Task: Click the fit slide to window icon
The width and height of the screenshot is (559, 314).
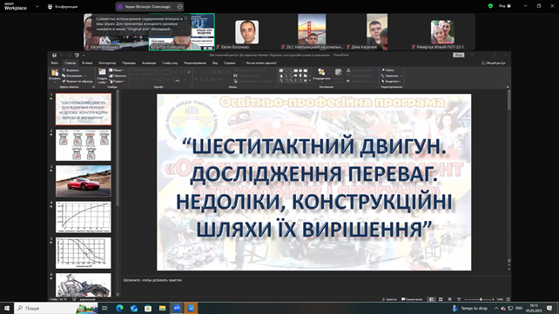Action: point(508,299)
